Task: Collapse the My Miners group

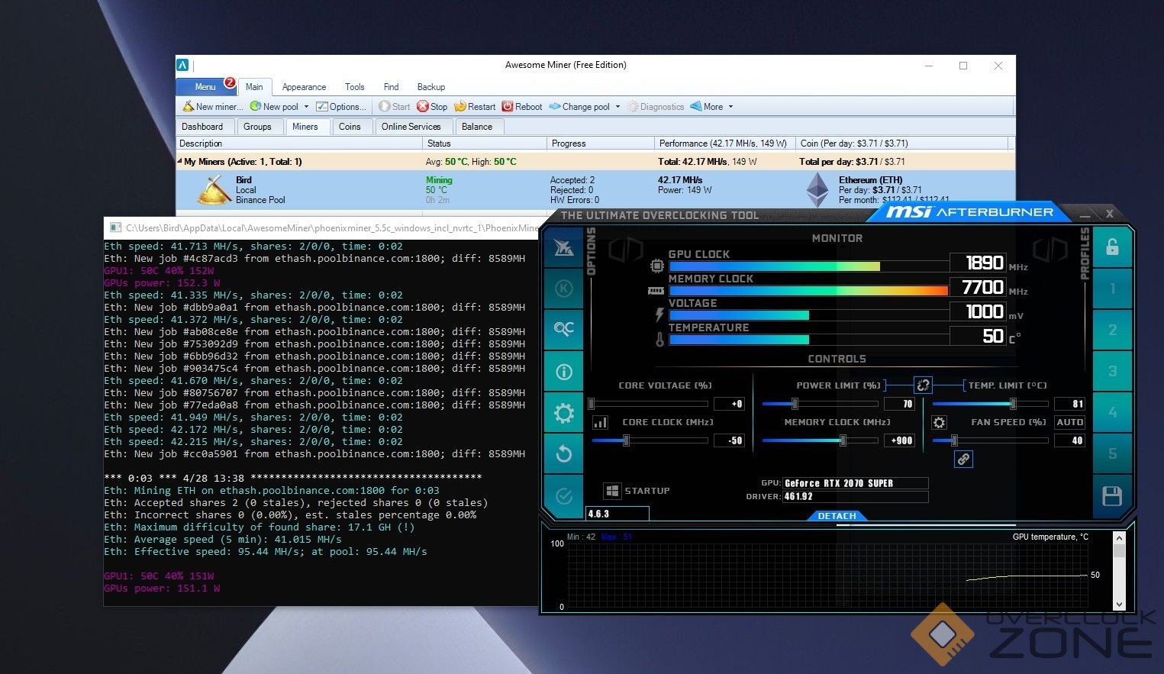Action: 180,161
